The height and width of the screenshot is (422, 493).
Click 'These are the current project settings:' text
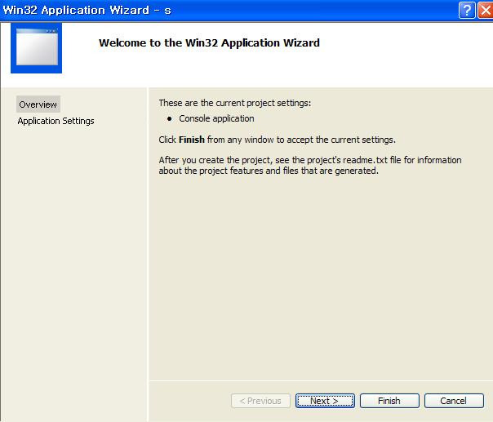234,103
